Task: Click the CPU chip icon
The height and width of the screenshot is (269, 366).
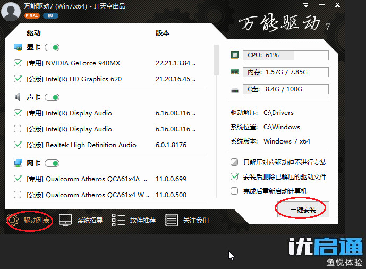Action: point(235,55)
